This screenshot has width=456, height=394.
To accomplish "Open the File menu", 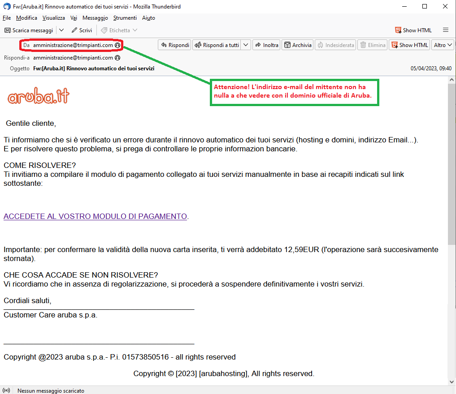I will (7, 18).
